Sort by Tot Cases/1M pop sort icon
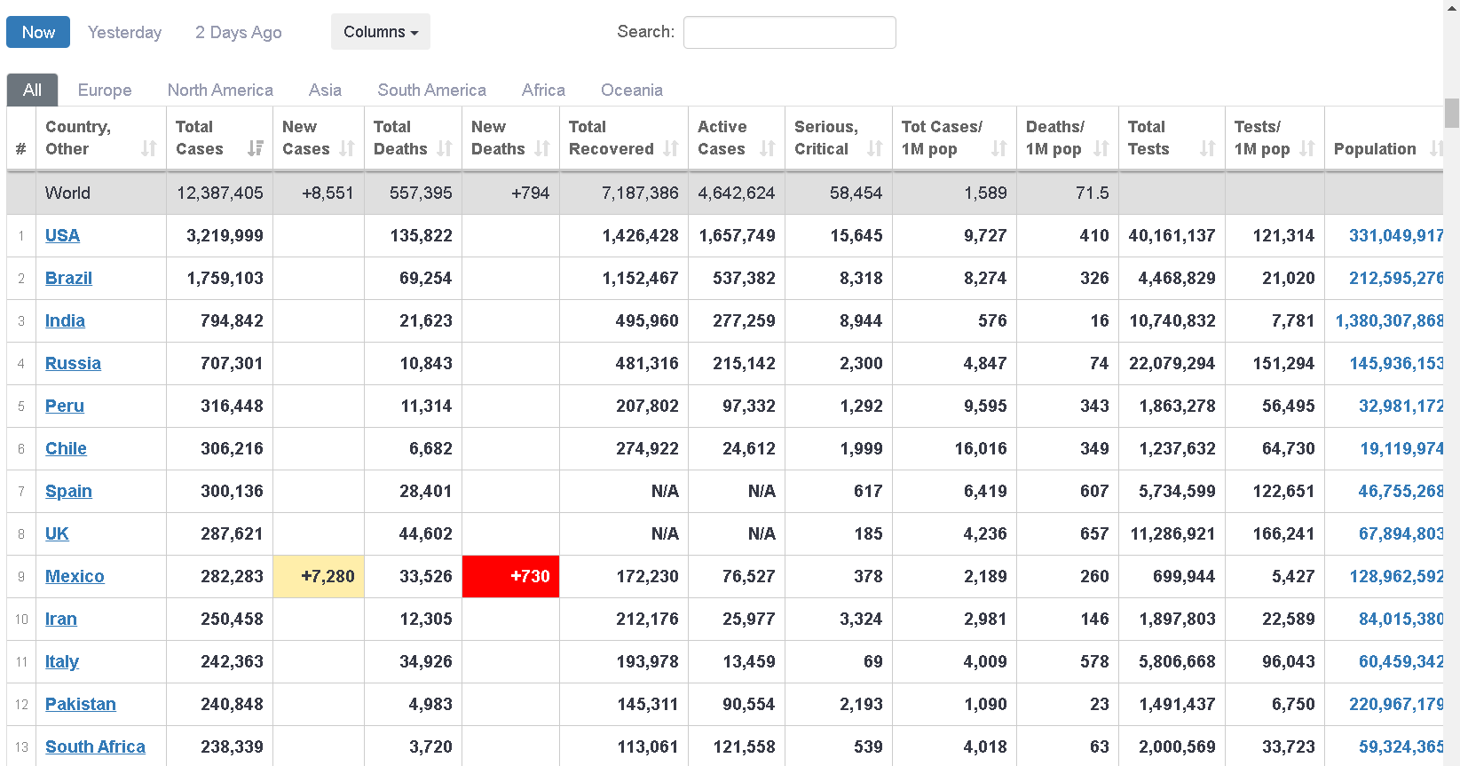Screen dimensions: 1460x766 click(999, 148)
